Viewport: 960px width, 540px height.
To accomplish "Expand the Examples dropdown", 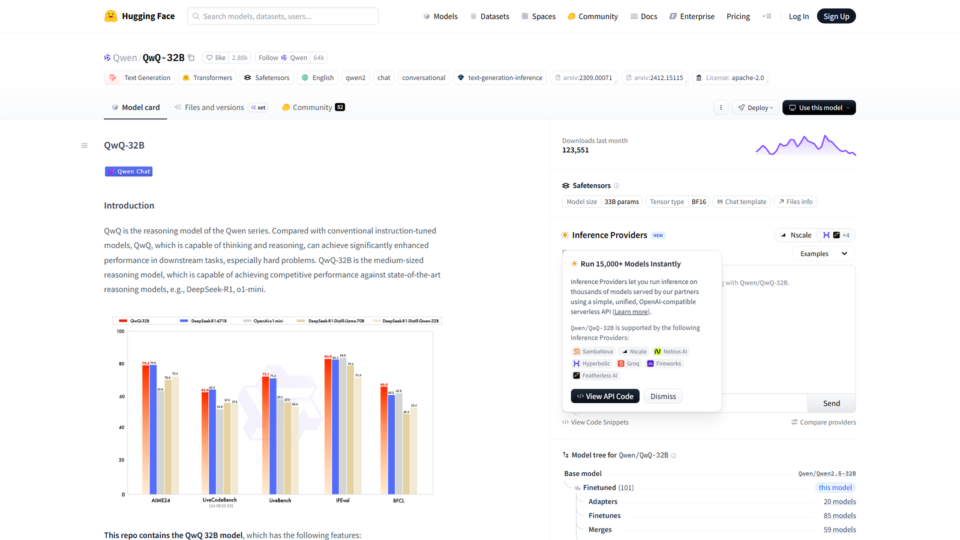I will pyautogui.click(x=823, y=254).
